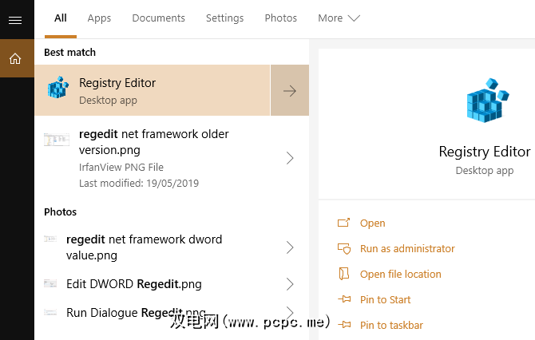Switch to the Documents tab
The width and height of the screenshot is (535, 340).
pyautogui.click(x=158, y=18)
